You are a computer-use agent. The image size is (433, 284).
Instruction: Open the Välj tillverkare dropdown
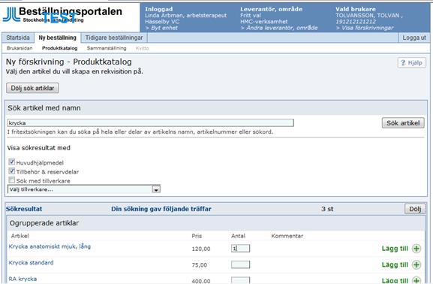[84, 189]
